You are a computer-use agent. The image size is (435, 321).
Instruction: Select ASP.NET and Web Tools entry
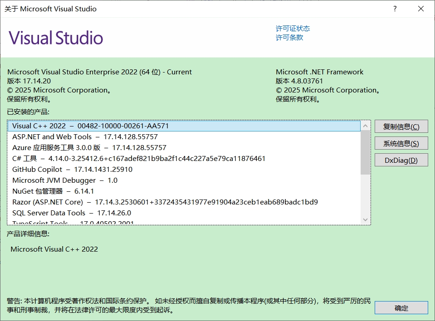pyautogui.click(x=85, y=137)
